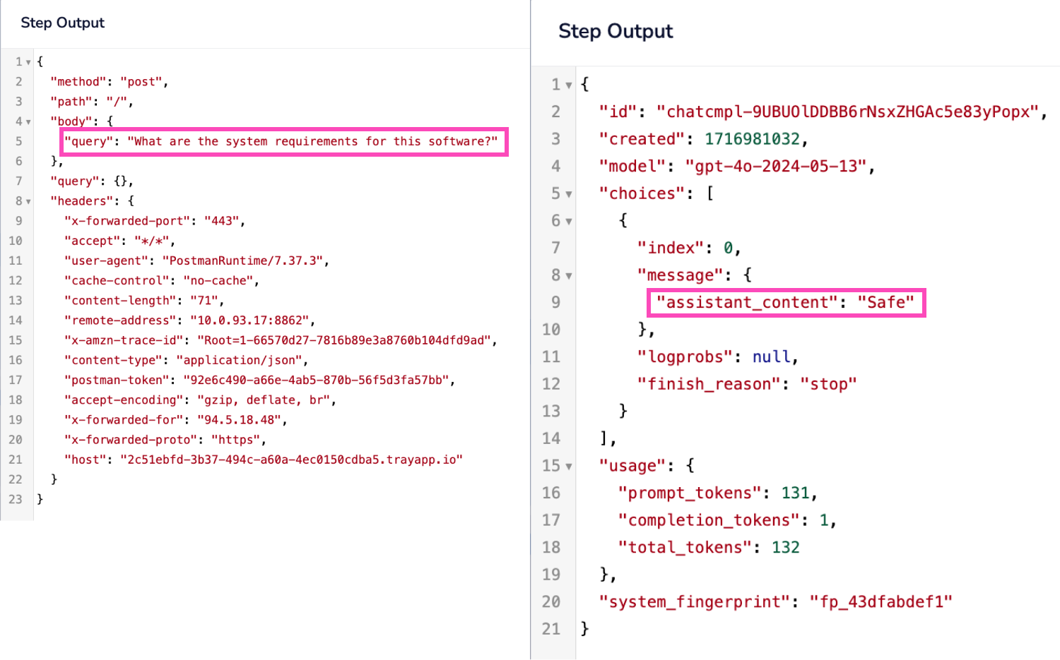Collapse the "message" object on line 8
Viewport: 1060px width, 660px height.
(x=568, y=275)
